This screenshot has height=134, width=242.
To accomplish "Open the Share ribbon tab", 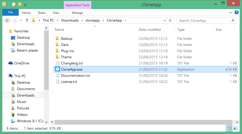I will pyautogui.click(x=42, y=13).
